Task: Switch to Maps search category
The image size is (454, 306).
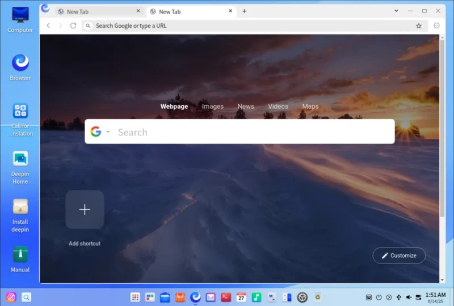Action: coord(310,107)
